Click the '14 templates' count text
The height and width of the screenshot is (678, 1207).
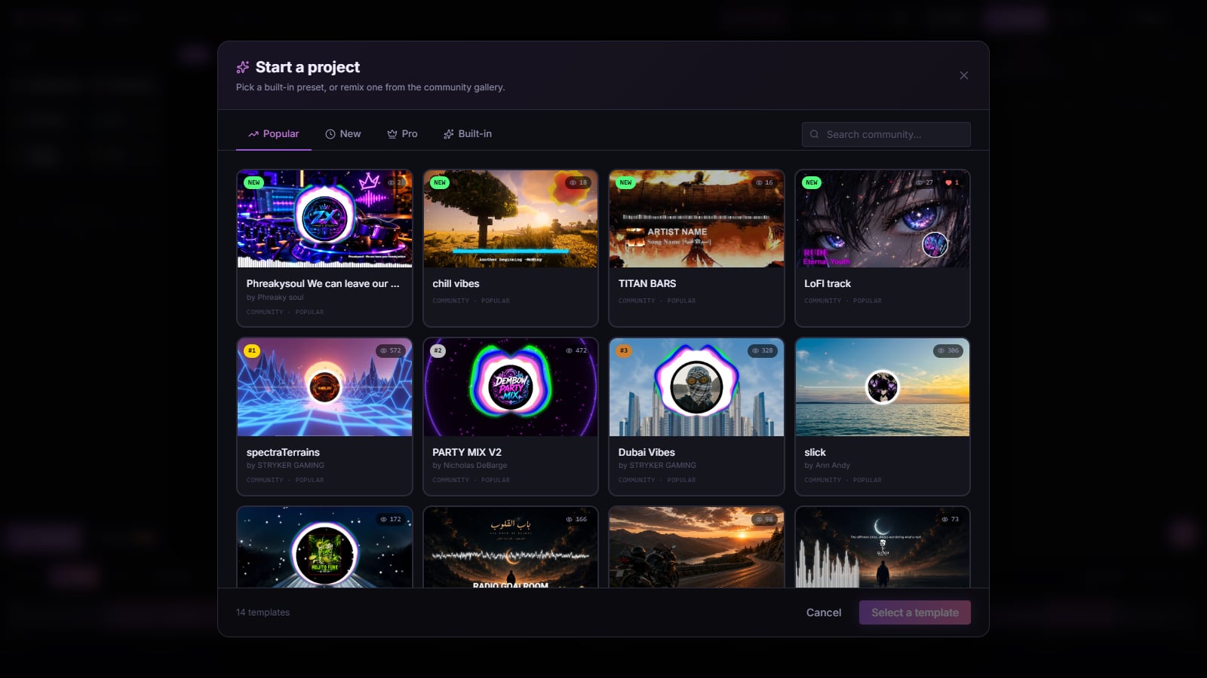(263, 612)
